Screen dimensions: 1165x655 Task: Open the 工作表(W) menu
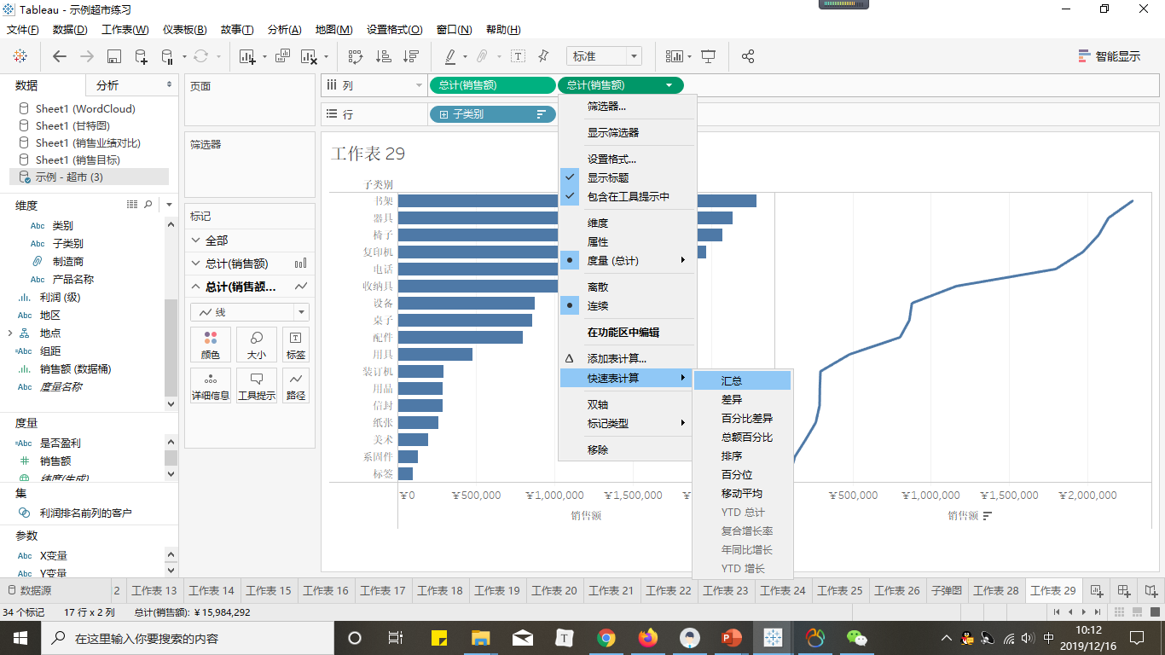click(x=125, y=30)
